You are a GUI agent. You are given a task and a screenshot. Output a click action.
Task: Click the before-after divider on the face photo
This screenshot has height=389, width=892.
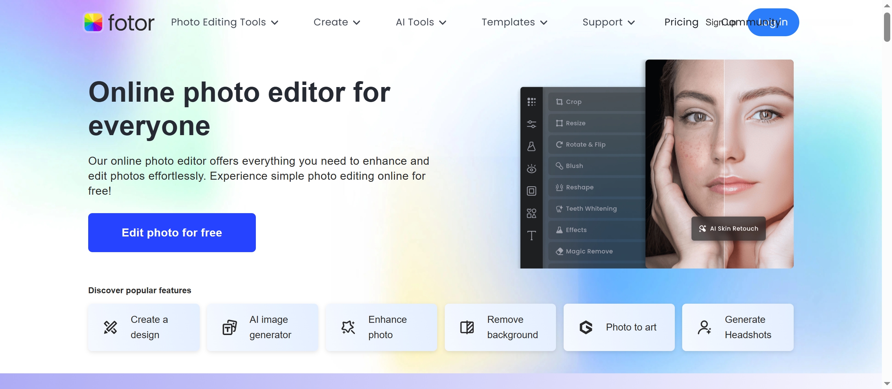724,157
